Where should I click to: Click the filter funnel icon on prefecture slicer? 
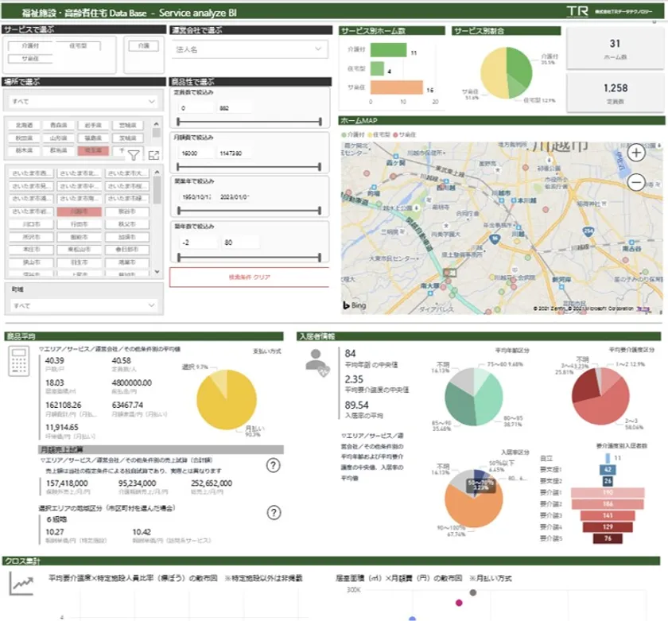[134, 156]
